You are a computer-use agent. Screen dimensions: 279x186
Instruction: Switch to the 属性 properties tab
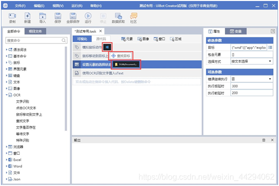pyautogui.click(x=214, y=31)
